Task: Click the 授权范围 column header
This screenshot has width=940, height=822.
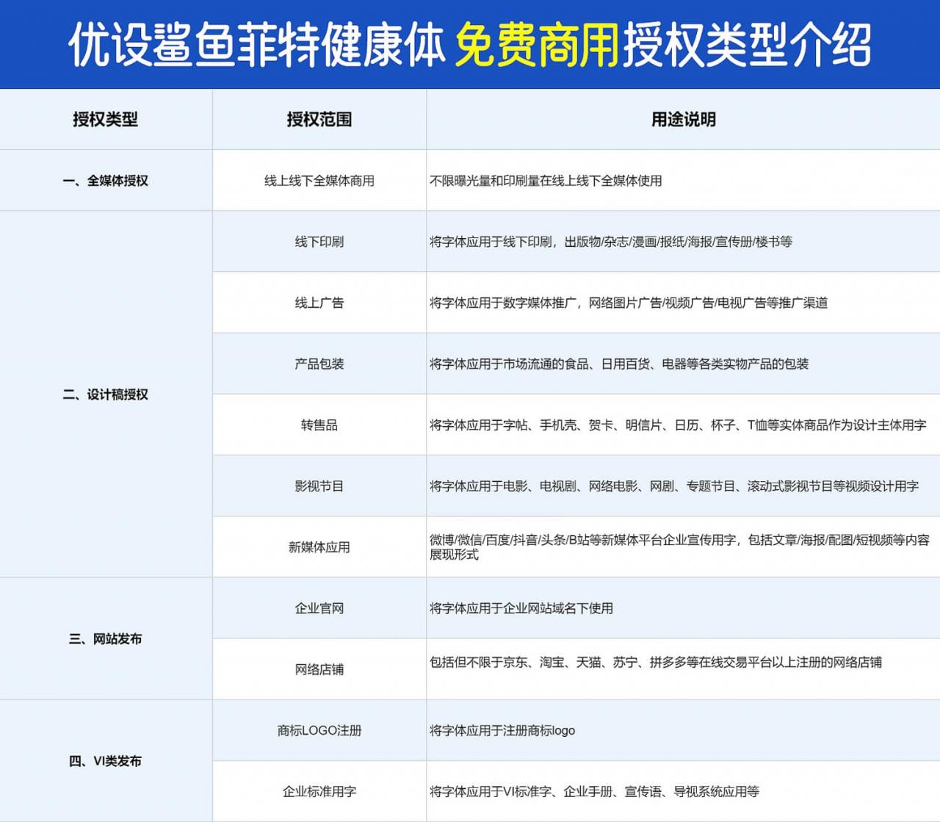Action: click(319, 118)
